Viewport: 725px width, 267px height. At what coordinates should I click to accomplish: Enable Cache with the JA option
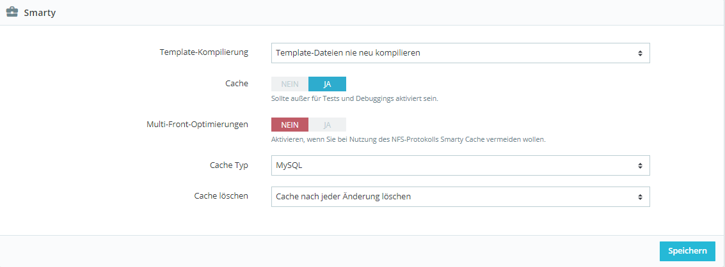[327, 84]
